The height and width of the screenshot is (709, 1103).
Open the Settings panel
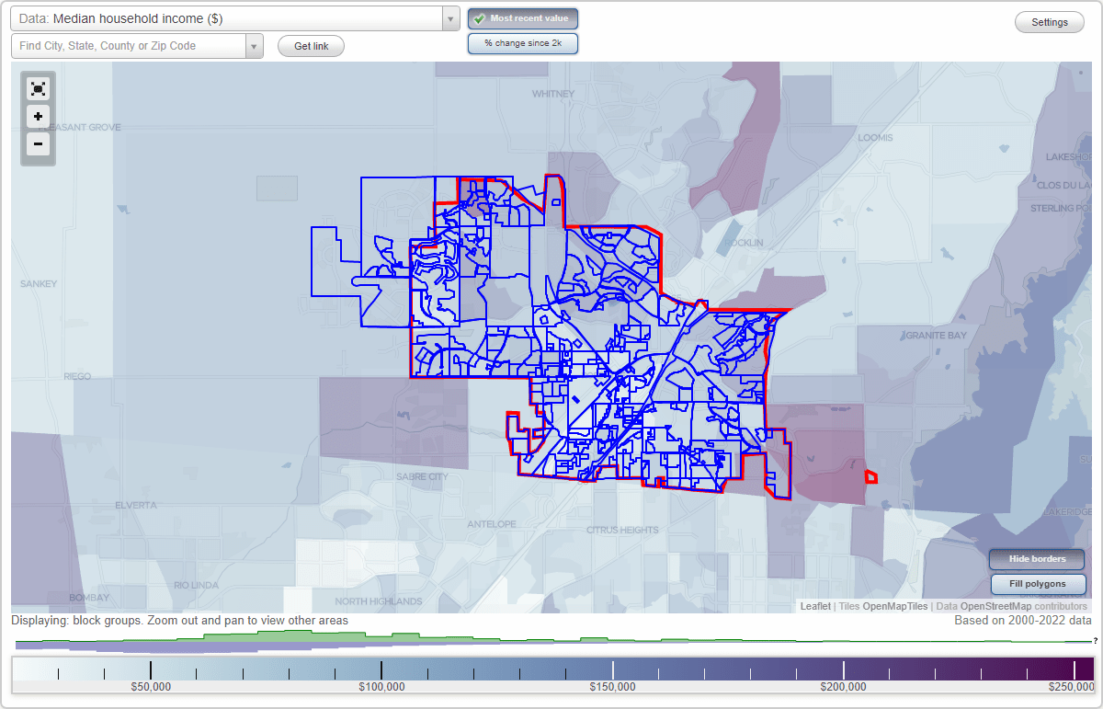pos(1049,21)
